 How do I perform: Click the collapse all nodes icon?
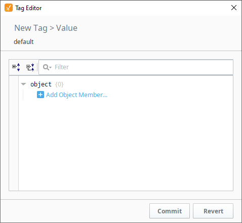point(30,67)
